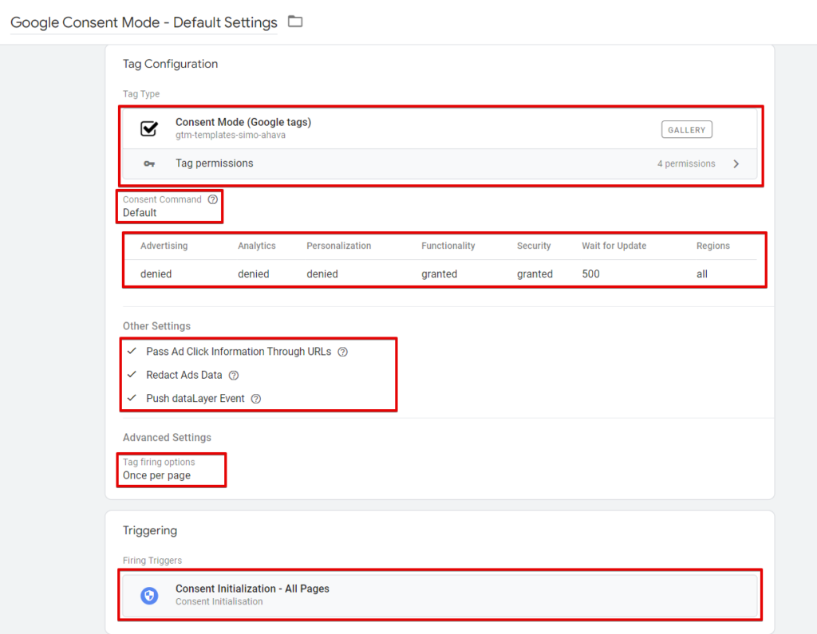Toggle Pass Ad Click Information Through URLs checkmark
The width and height of the screenshot is (817, 634).
132,351
